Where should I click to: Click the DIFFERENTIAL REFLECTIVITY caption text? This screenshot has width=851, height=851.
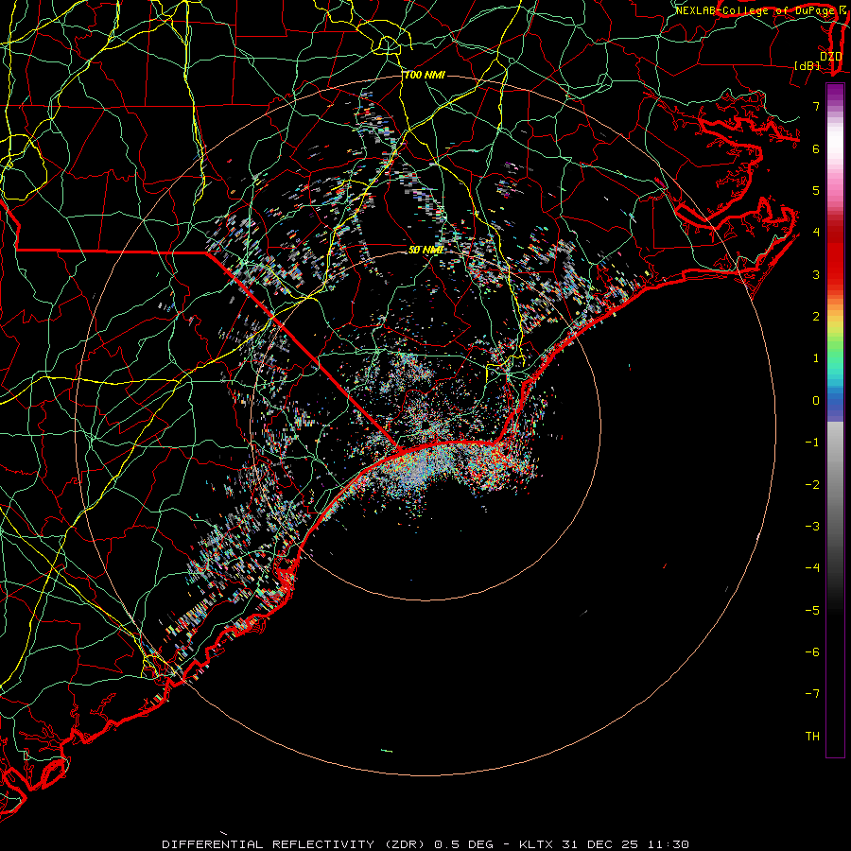click(269, 844)
